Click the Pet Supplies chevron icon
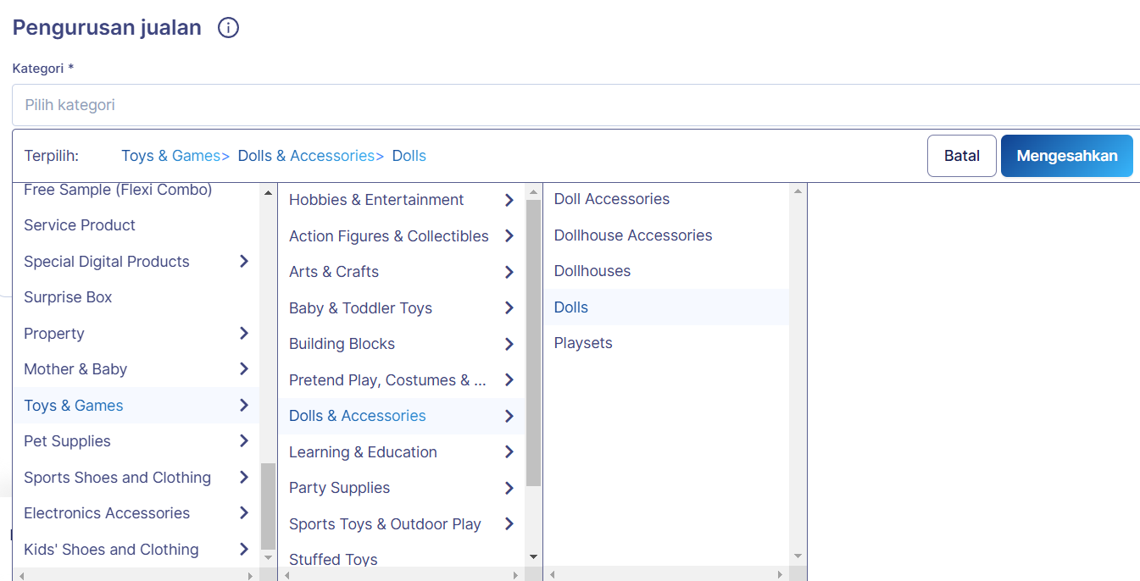 point(244,440)
